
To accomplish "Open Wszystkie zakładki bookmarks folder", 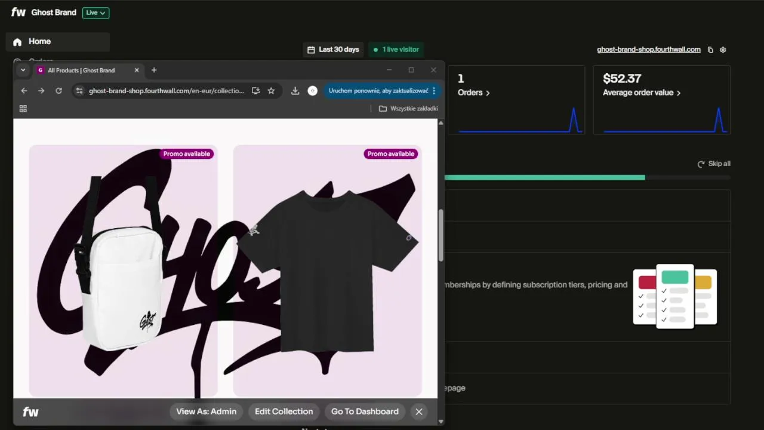I will (408, 109).
